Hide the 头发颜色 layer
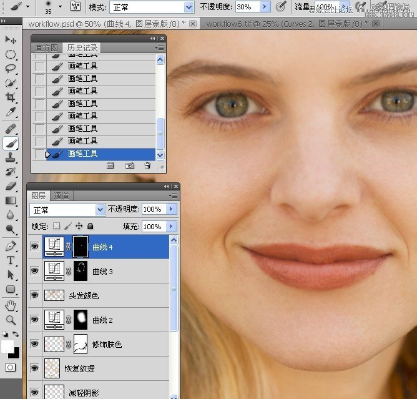The height and width of the screenshot is (399, 417). [x=34, y=295]
